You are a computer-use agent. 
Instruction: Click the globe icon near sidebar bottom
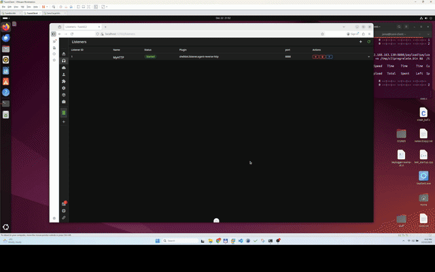click(x=64, y=211)
